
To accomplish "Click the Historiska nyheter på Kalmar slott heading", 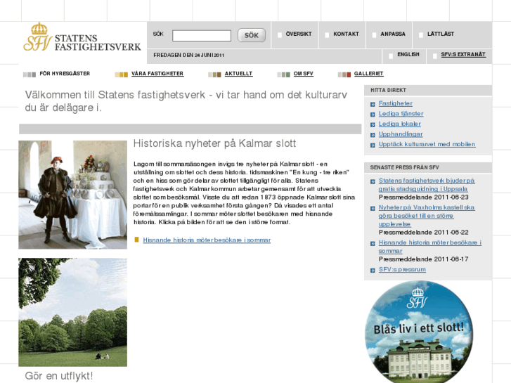I will [x=215, y=143].
